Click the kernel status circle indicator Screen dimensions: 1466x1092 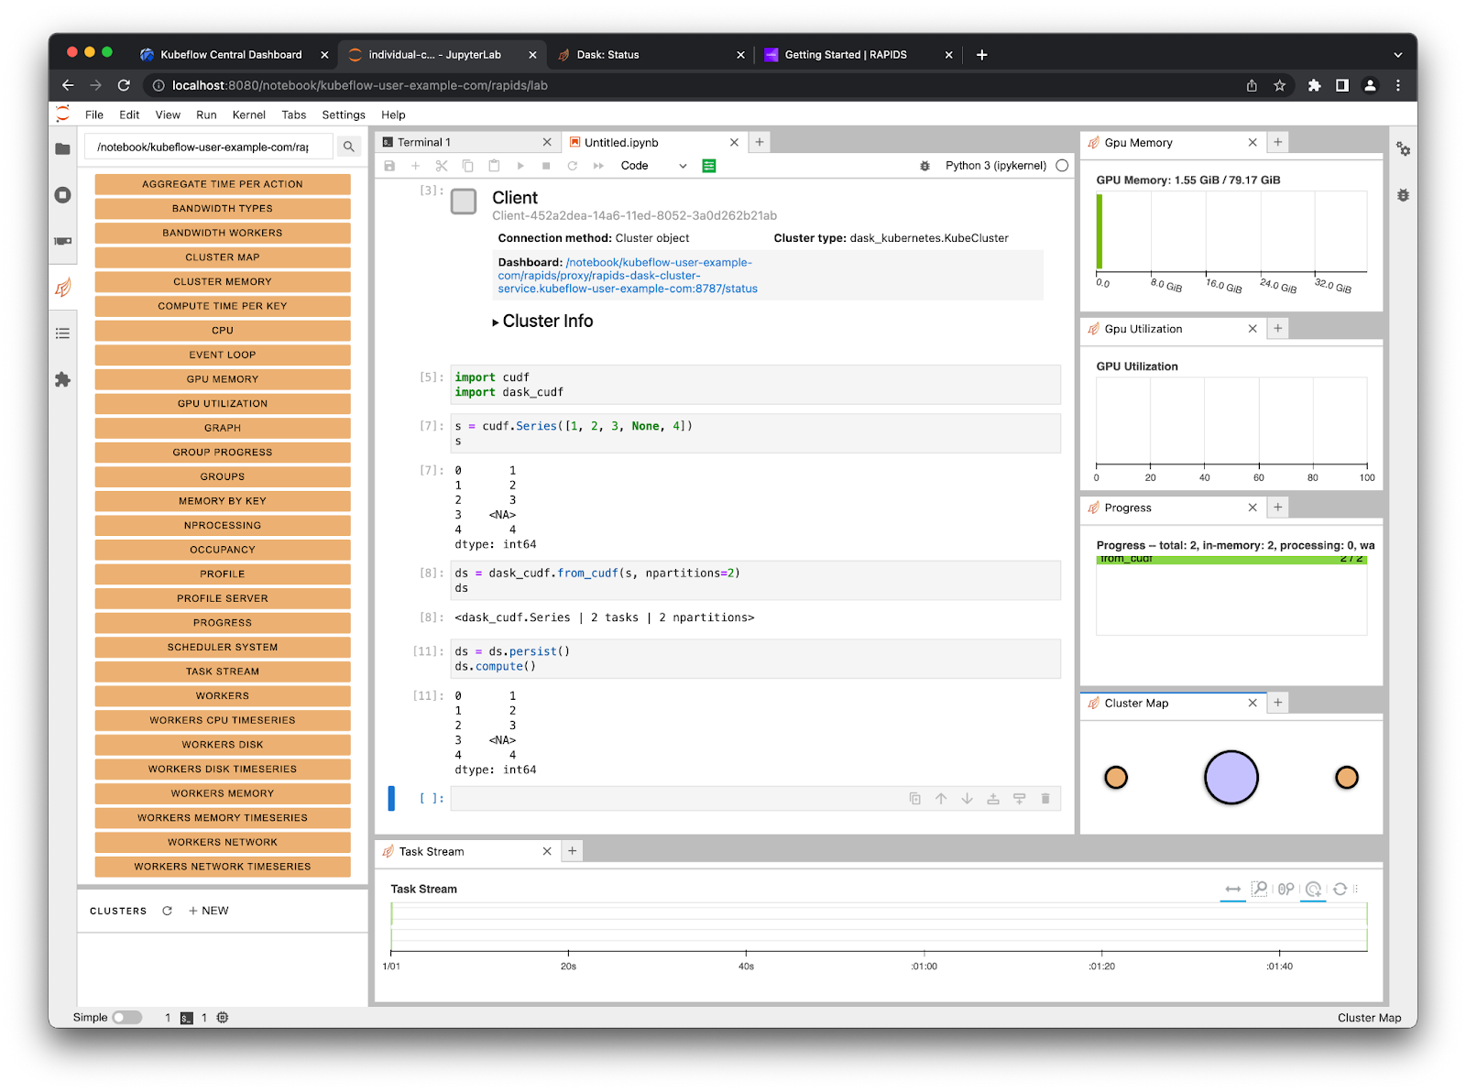coord(1062,166)
